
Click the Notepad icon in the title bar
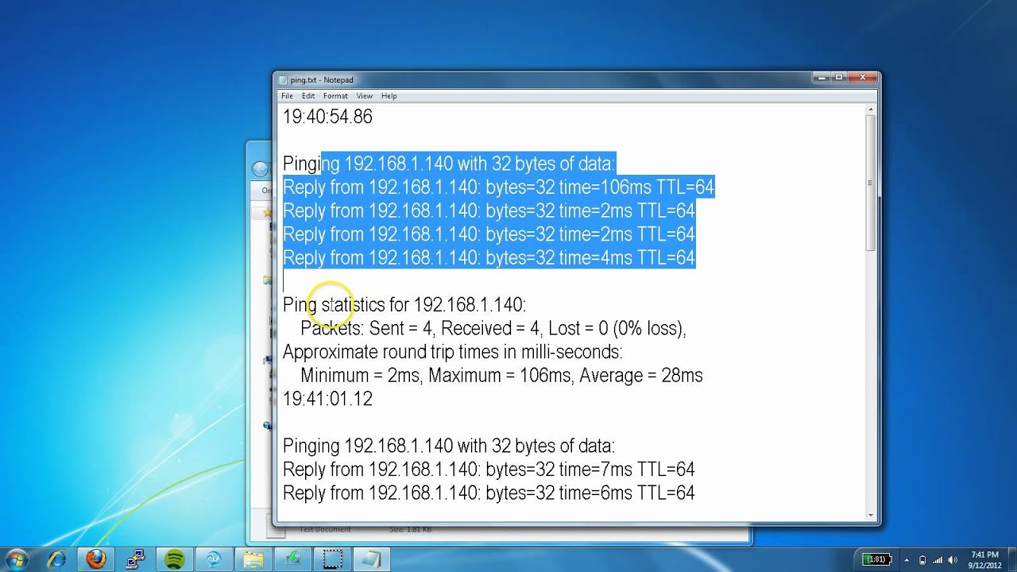[282, 79]
